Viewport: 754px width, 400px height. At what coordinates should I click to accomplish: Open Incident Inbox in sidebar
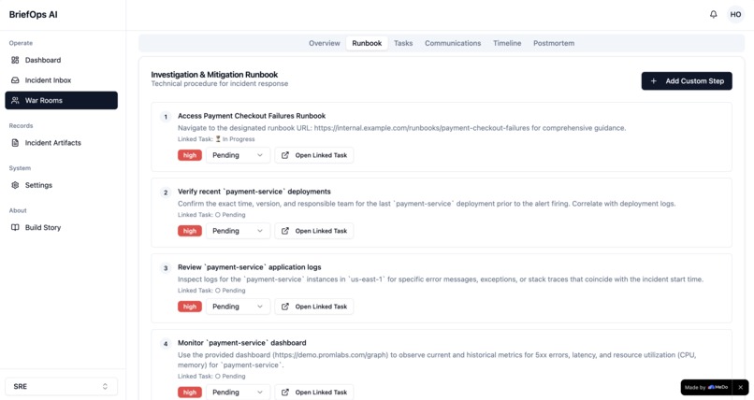coord(61,80)
